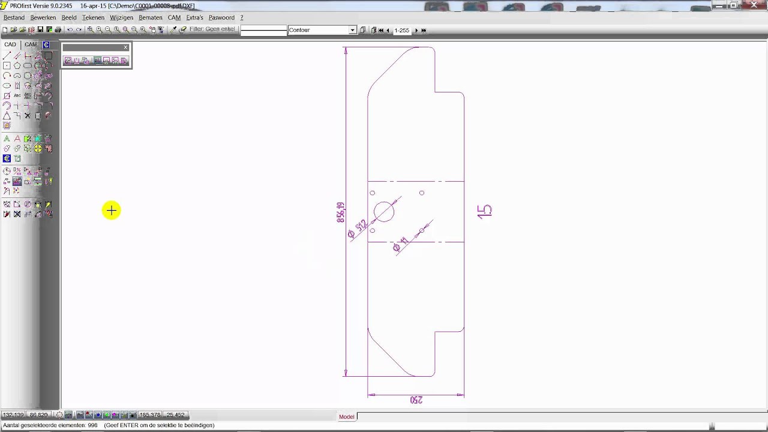Click the red letter A icon
The width and height of the screenshot is (768, 432).
17,139
